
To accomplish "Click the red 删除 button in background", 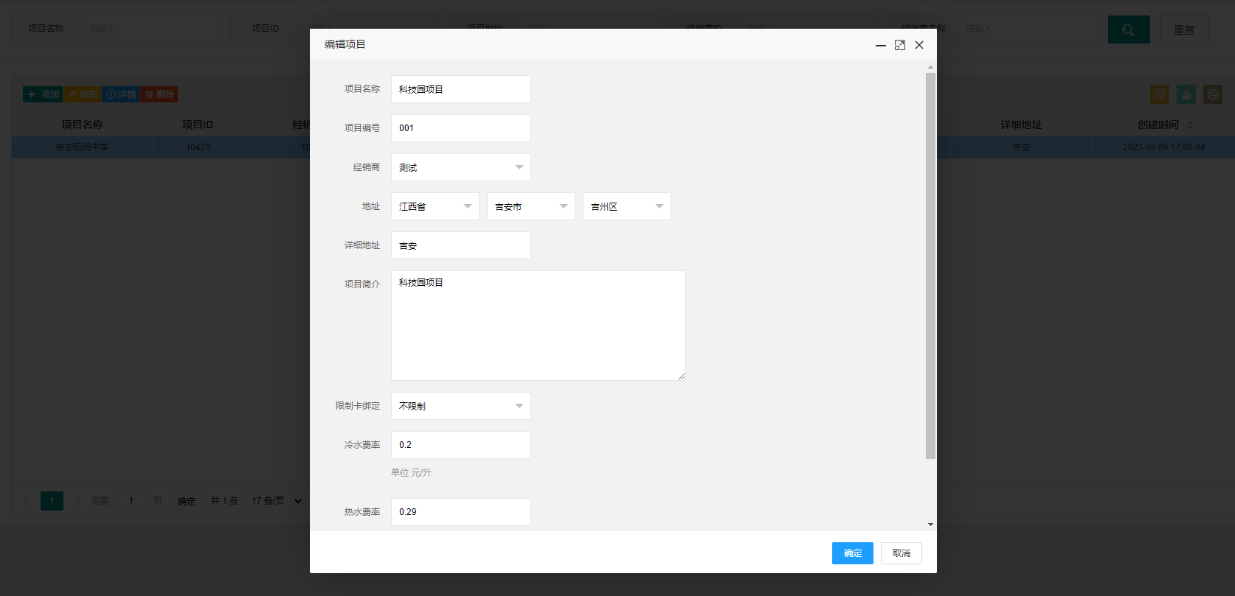I will point(159,94).
